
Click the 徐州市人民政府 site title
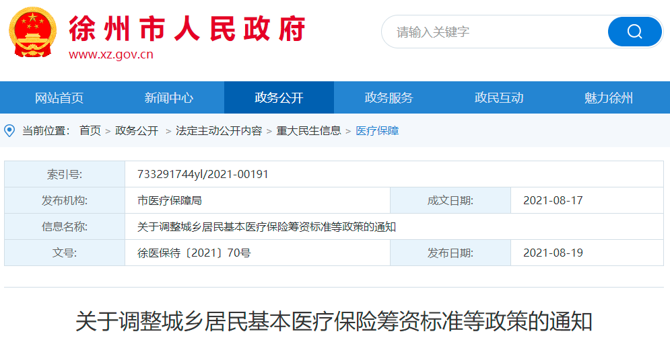pos(187,29)
